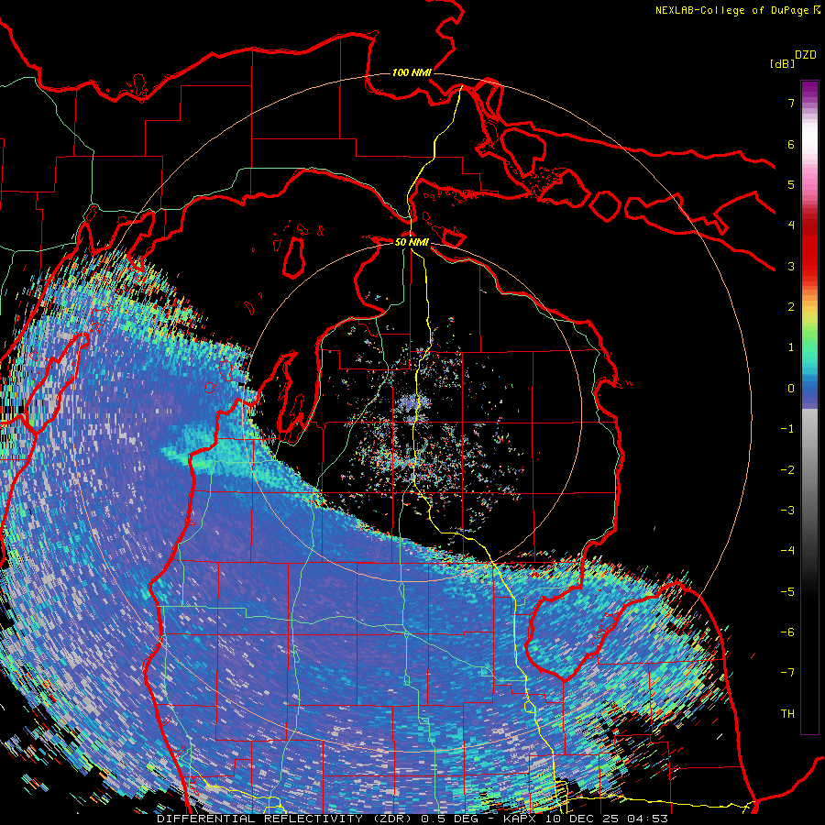Viewport: 825px width, 825px height.
Task: Click the 2 value on color scale
Action: 791,307
